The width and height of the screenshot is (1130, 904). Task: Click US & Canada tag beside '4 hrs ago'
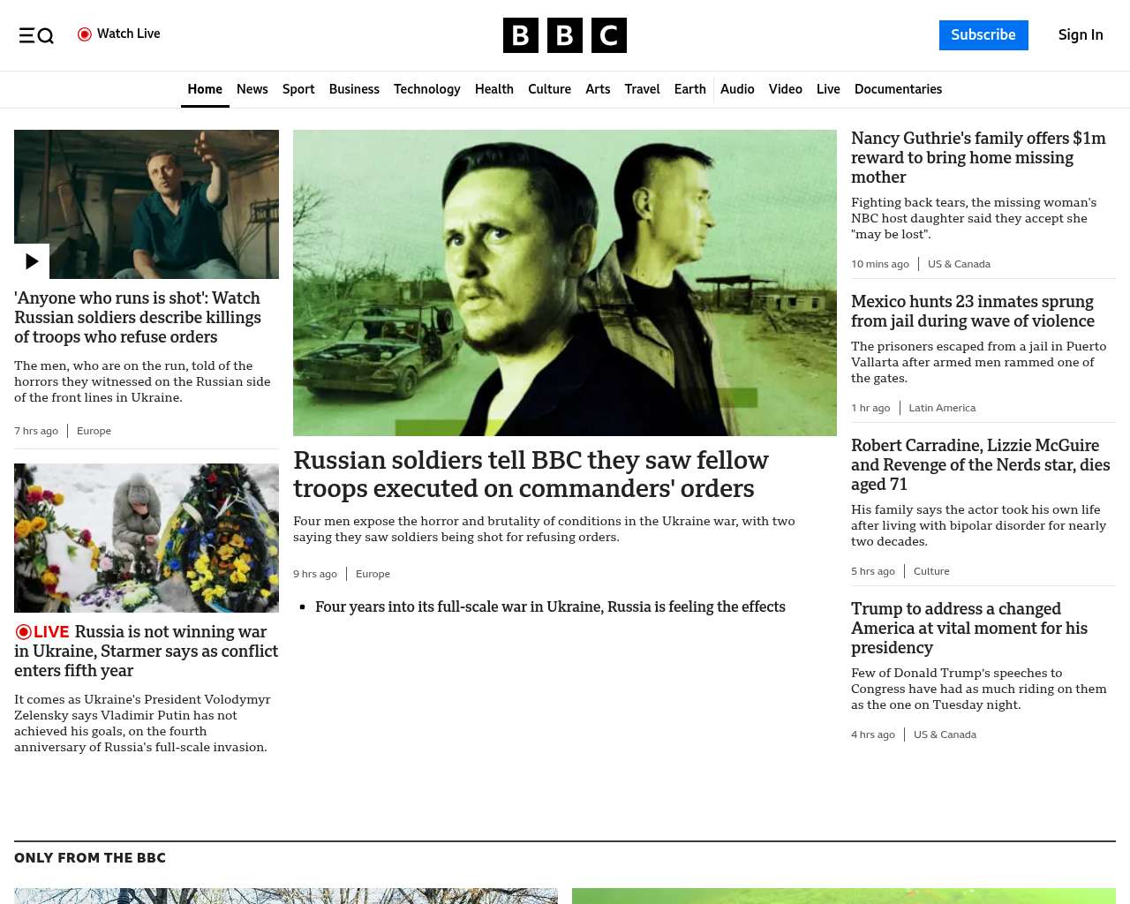tap(945, 734)
